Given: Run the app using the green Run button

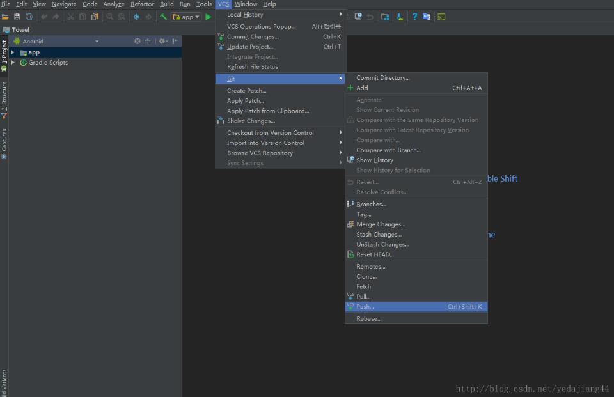Looking at the screenshot, I should click(208, 17).
